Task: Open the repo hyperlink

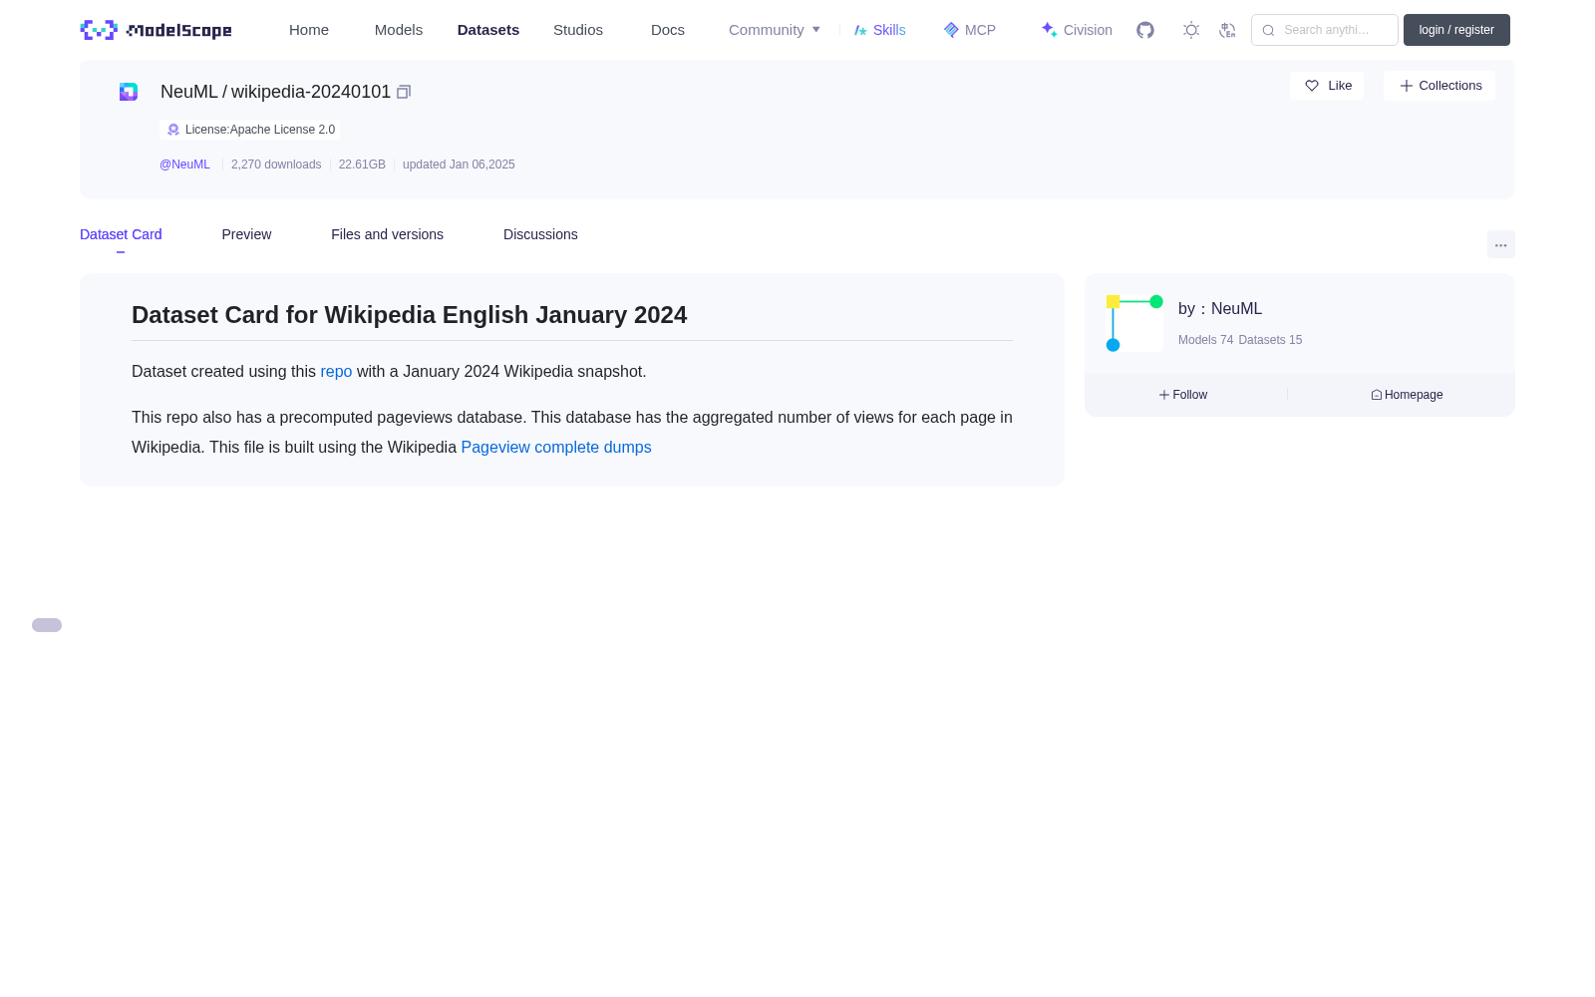Action: [336, 371]
